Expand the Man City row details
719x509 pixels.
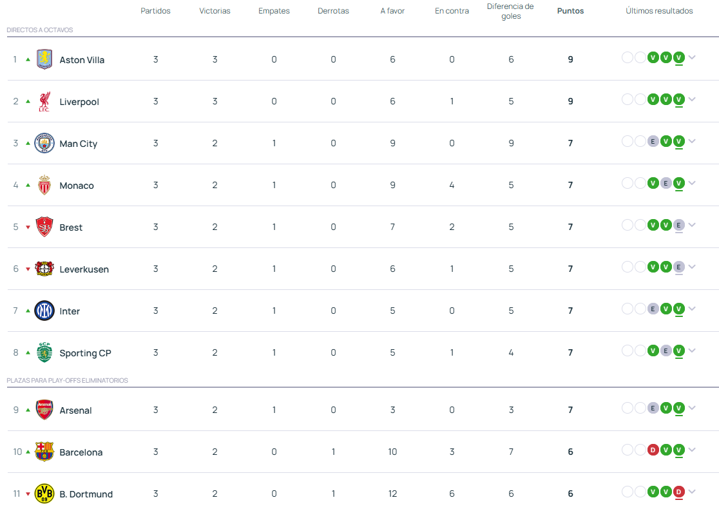692,141
